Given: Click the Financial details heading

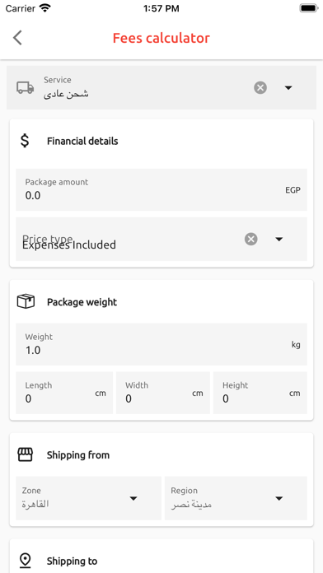Looking at the screenshot, I should click(82, 141).
